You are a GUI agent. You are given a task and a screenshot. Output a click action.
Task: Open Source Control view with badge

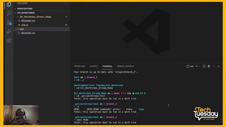(x=9, y=23)
